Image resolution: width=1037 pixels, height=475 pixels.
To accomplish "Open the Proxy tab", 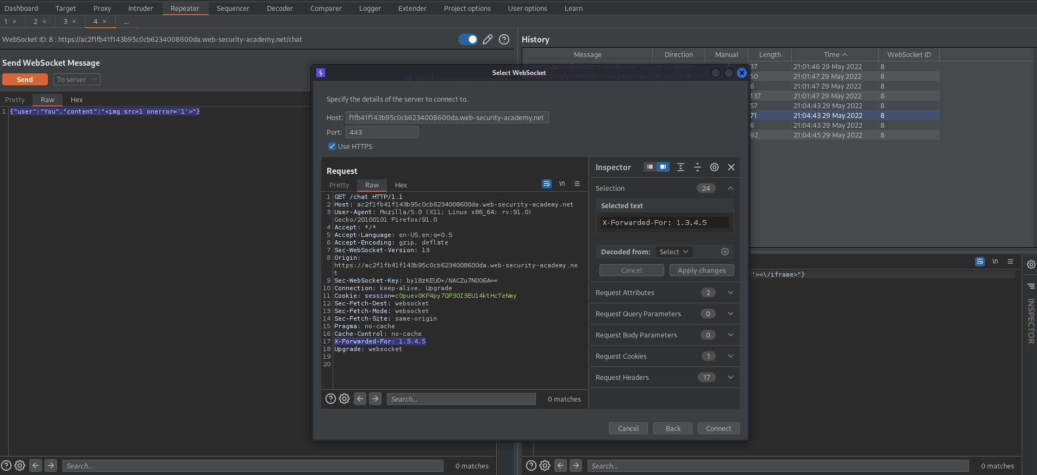I will [x=102, y=8].
